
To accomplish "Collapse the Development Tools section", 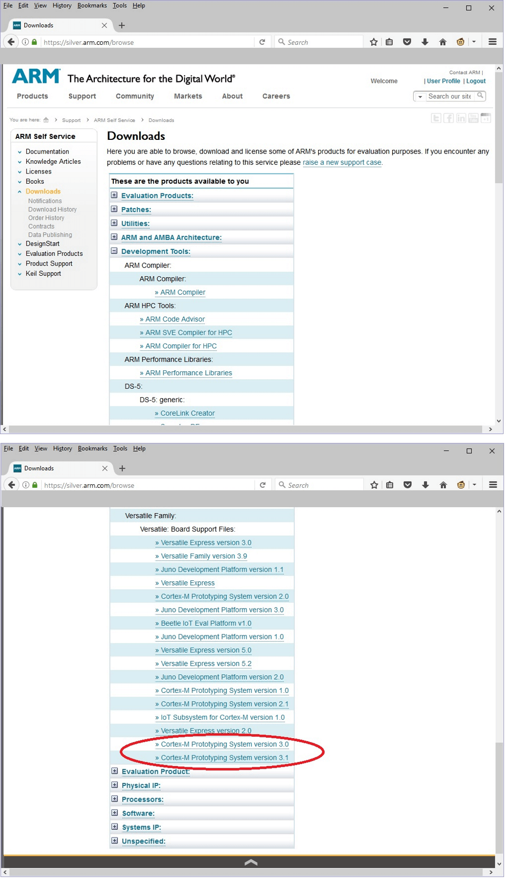I will [114, 251].
